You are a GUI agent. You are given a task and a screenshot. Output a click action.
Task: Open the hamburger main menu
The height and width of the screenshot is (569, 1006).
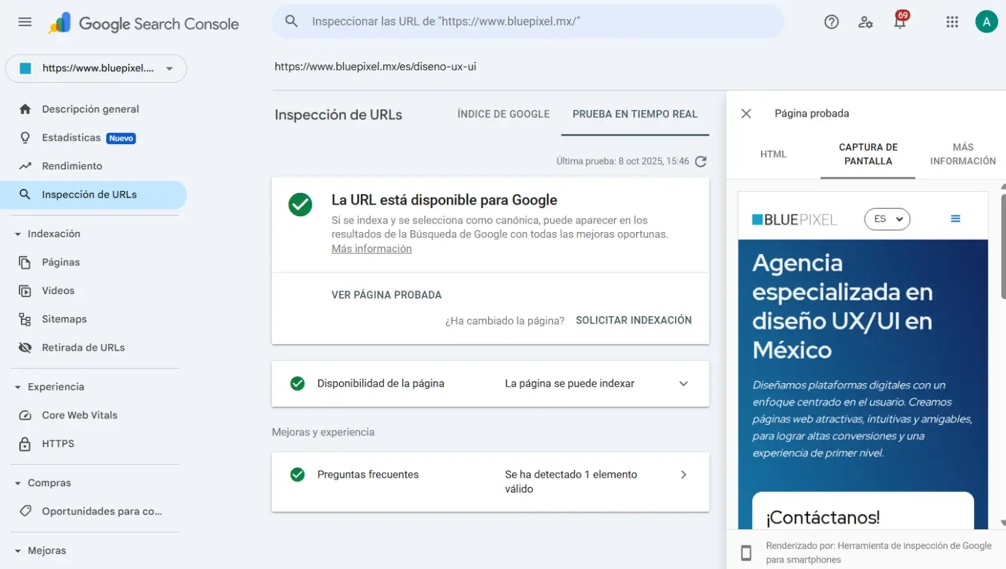(x=25, y=22)
